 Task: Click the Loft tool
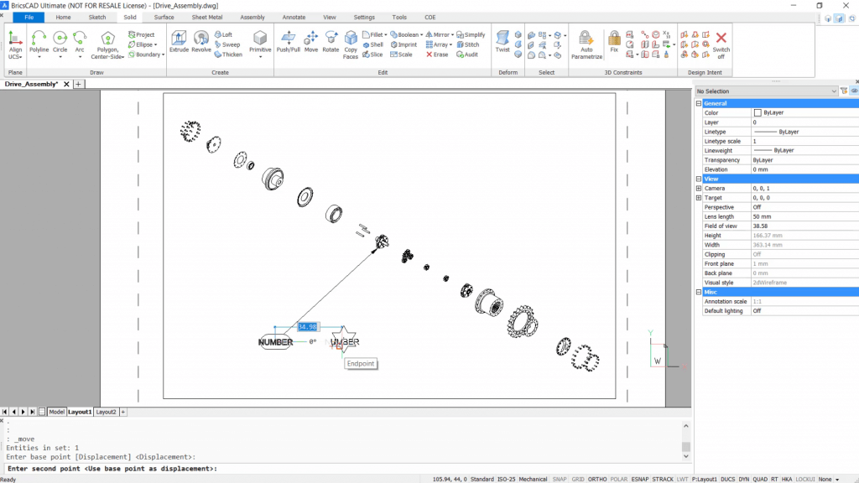pos(223,34)
